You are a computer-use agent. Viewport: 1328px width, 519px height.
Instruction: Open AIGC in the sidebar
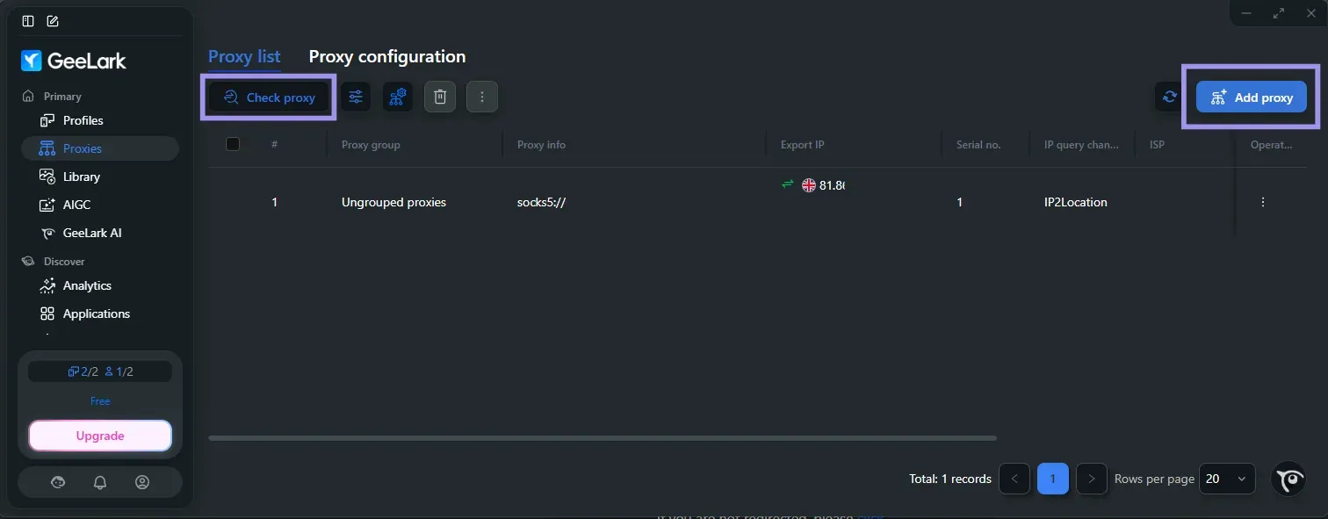point(100,205)
